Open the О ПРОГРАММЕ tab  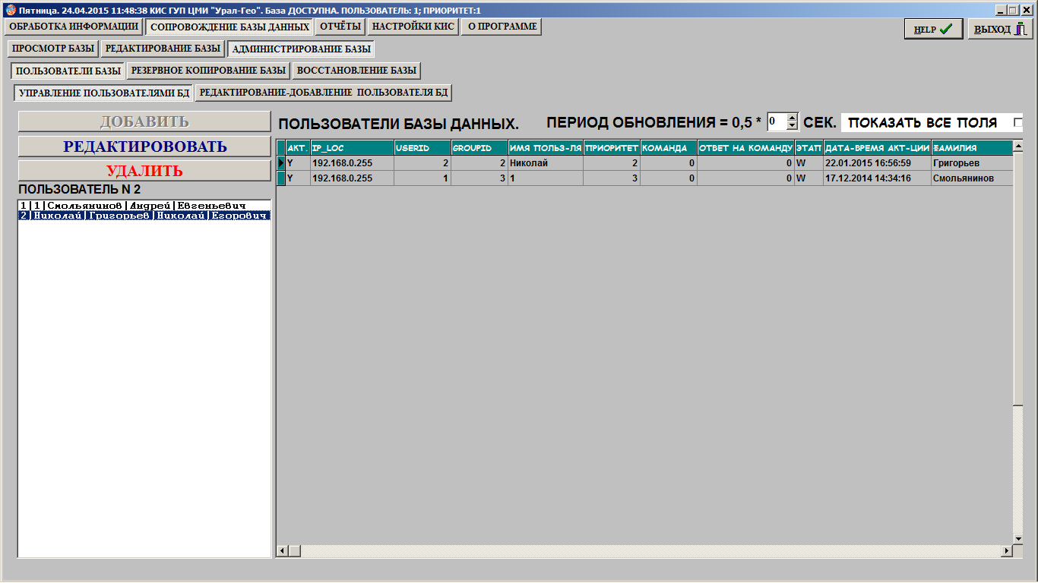[502, 26]
